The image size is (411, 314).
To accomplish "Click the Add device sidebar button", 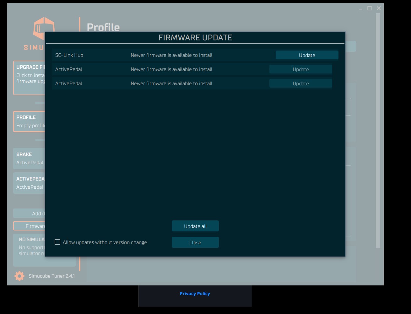I will (x=29, y=214).
